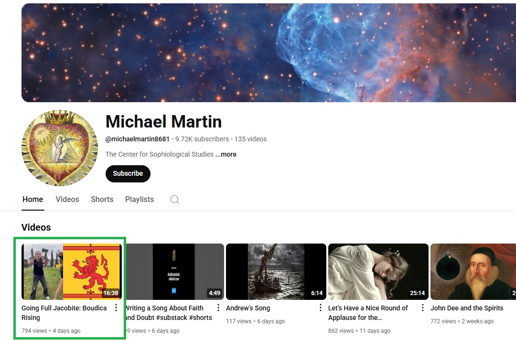Viewport: 516px width, 340px height.
Task: Open options menu for Writing a Song About Faith
Action: [218, 308]
